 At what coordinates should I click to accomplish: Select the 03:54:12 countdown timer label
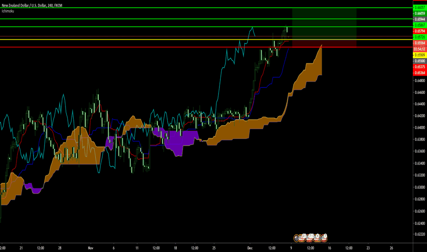420,49
